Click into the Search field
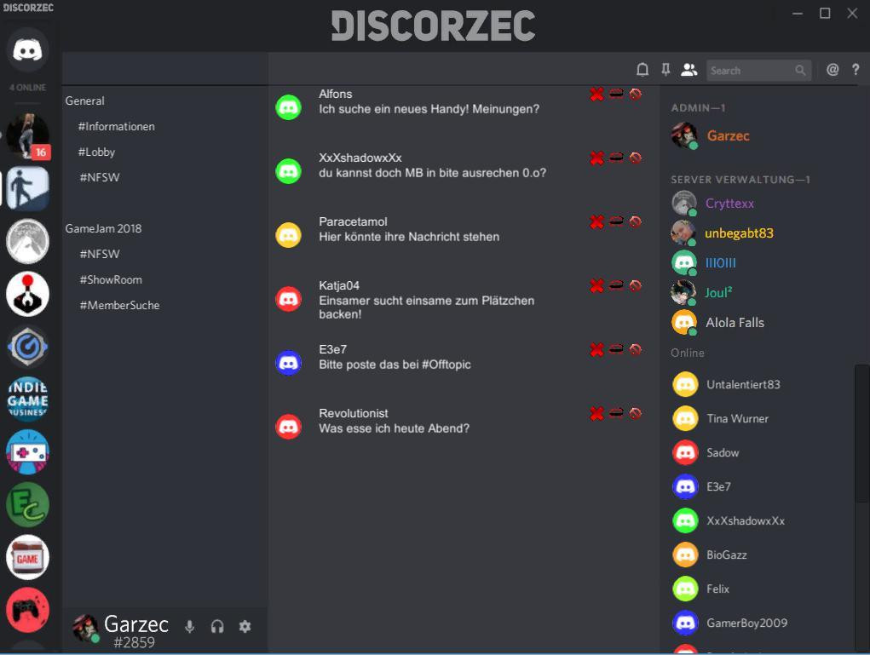Screen dimensions: 870x655 (758, 71)
